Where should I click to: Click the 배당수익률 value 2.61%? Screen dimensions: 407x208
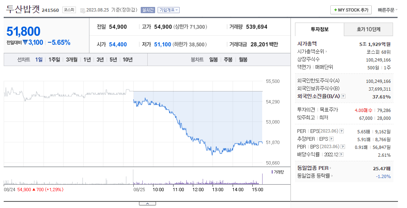[x=384, y=155]
